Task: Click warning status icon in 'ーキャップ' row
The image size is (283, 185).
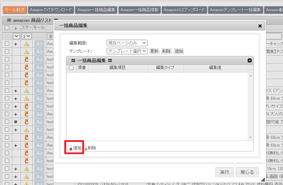Action: (27, 44)
